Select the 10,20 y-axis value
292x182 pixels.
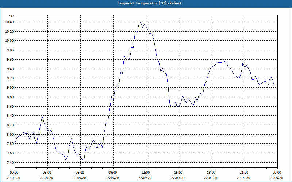click(x=10, y=32)
